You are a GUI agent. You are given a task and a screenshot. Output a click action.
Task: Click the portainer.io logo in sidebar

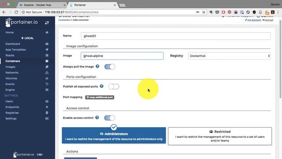[22, 23]
